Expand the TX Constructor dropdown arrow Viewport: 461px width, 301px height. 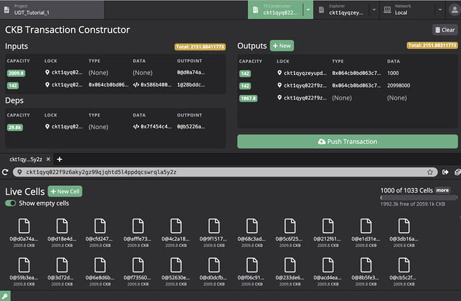pos(308,10)
